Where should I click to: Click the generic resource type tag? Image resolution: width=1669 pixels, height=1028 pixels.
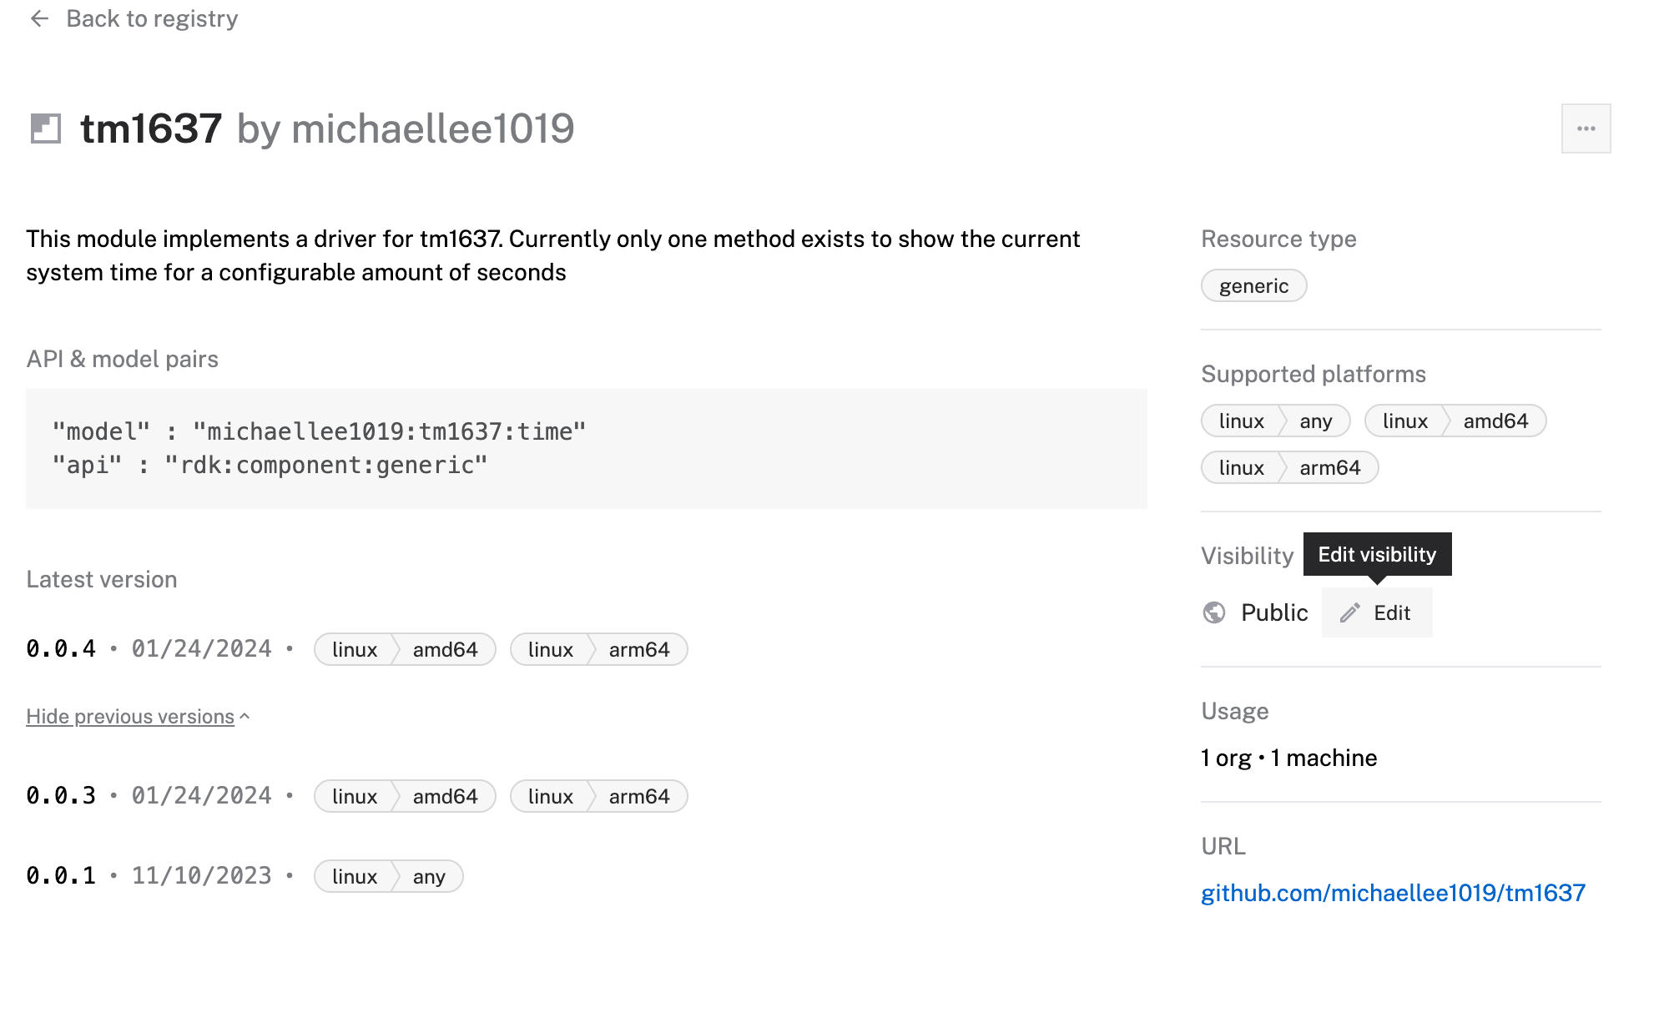pos(1253,286)
